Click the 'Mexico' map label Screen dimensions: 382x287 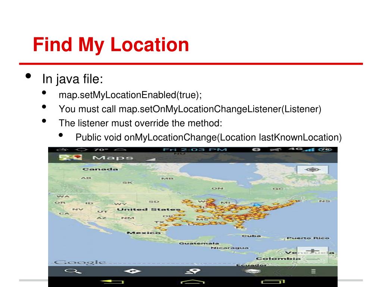(x=144, y=233)
